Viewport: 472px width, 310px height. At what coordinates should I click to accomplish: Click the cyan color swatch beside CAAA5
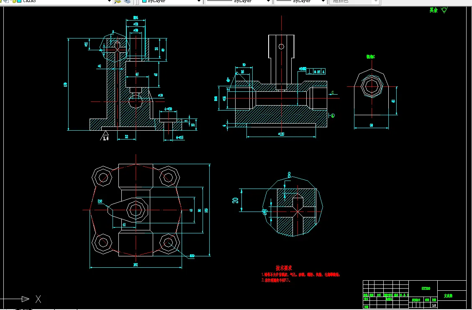pos(20,1)
